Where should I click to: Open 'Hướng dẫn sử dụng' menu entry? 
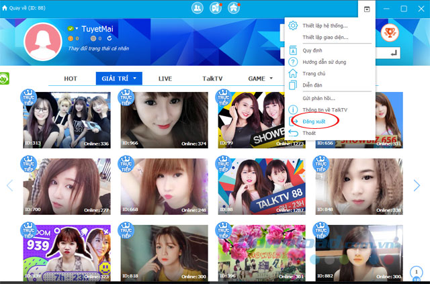coord(324,62)
